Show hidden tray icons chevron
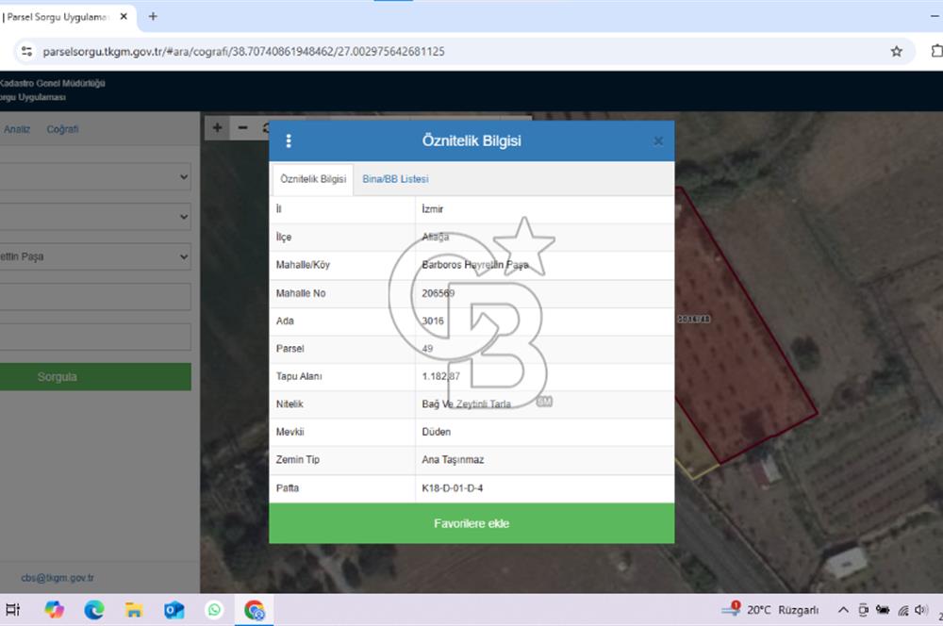The image size is (943, 626). point(843,610)
